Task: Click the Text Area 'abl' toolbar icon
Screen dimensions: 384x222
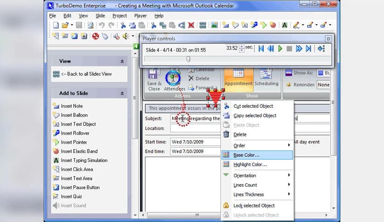Action: (65, 36)
